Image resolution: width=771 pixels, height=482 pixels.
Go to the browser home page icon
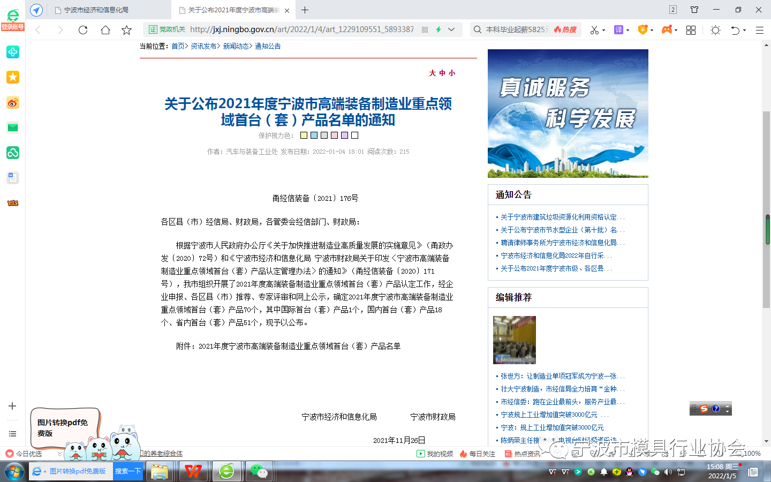pos(105,30)
